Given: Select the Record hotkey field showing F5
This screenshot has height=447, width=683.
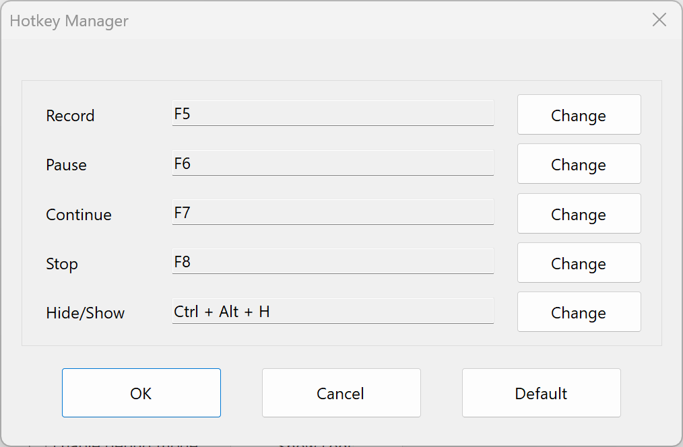Looking at the screenshot, I should (x=333, y=113).
